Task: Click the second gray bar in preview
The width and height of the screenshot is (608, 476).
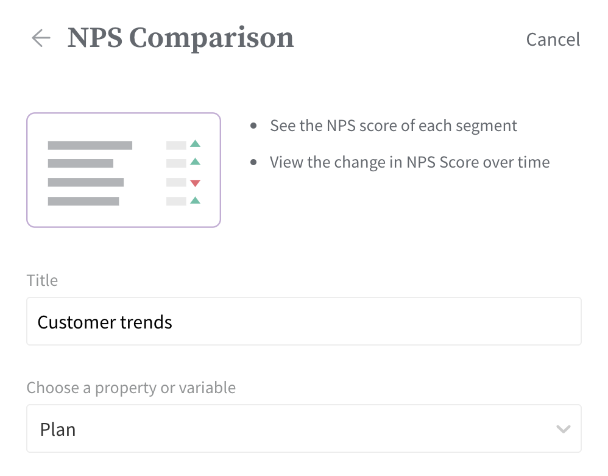Action: 80,163
